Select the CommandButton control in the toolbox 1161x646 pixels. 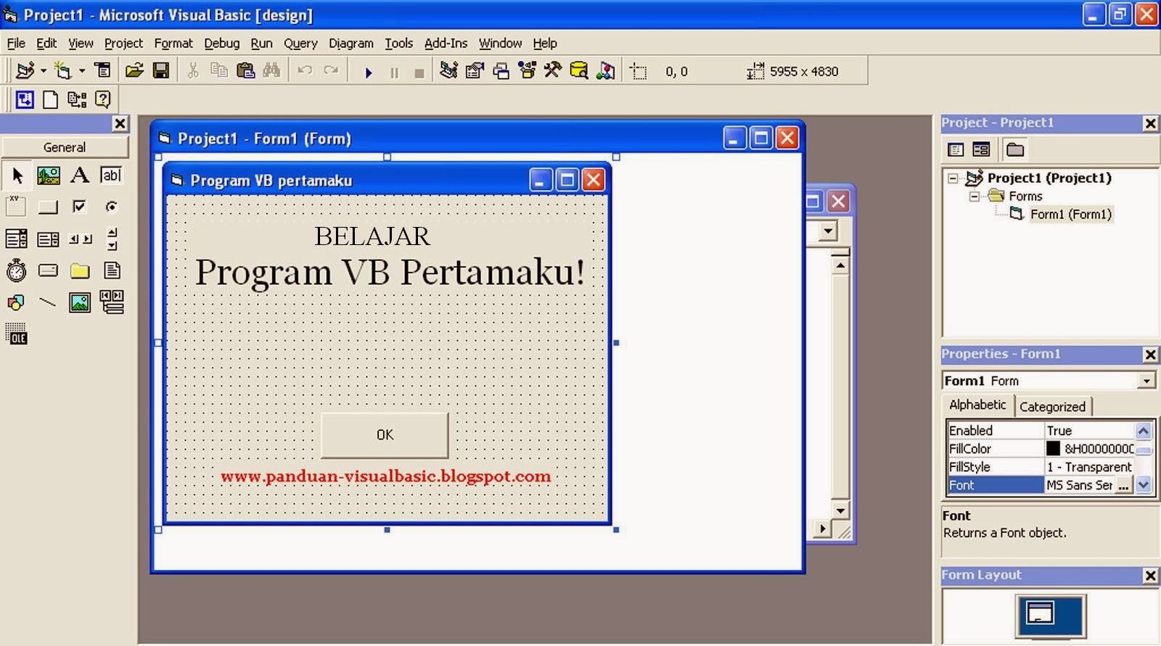[49, 207]
